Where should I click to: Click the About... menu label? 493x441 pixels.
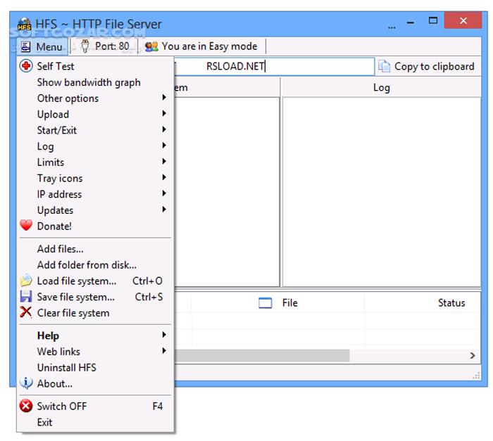point(55,383)
